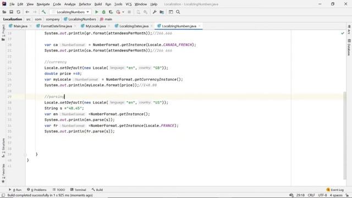Select the LocalizingNumbers.java tab
The width and height of the screenshot is (352, 198).
(179, 26)
